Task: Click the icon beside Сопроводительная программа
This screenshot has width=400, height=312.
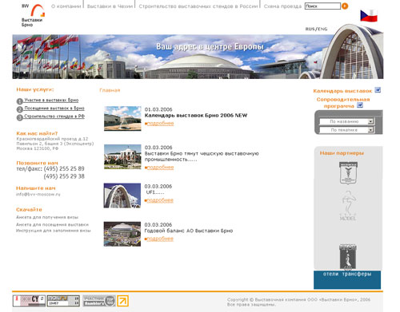Action: click(360, 105)
